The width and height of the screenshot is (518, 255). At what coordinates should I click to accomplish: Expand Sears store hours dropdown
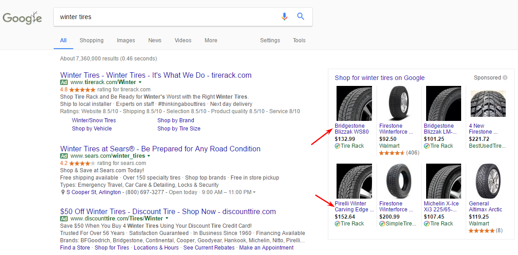point(254,193)
